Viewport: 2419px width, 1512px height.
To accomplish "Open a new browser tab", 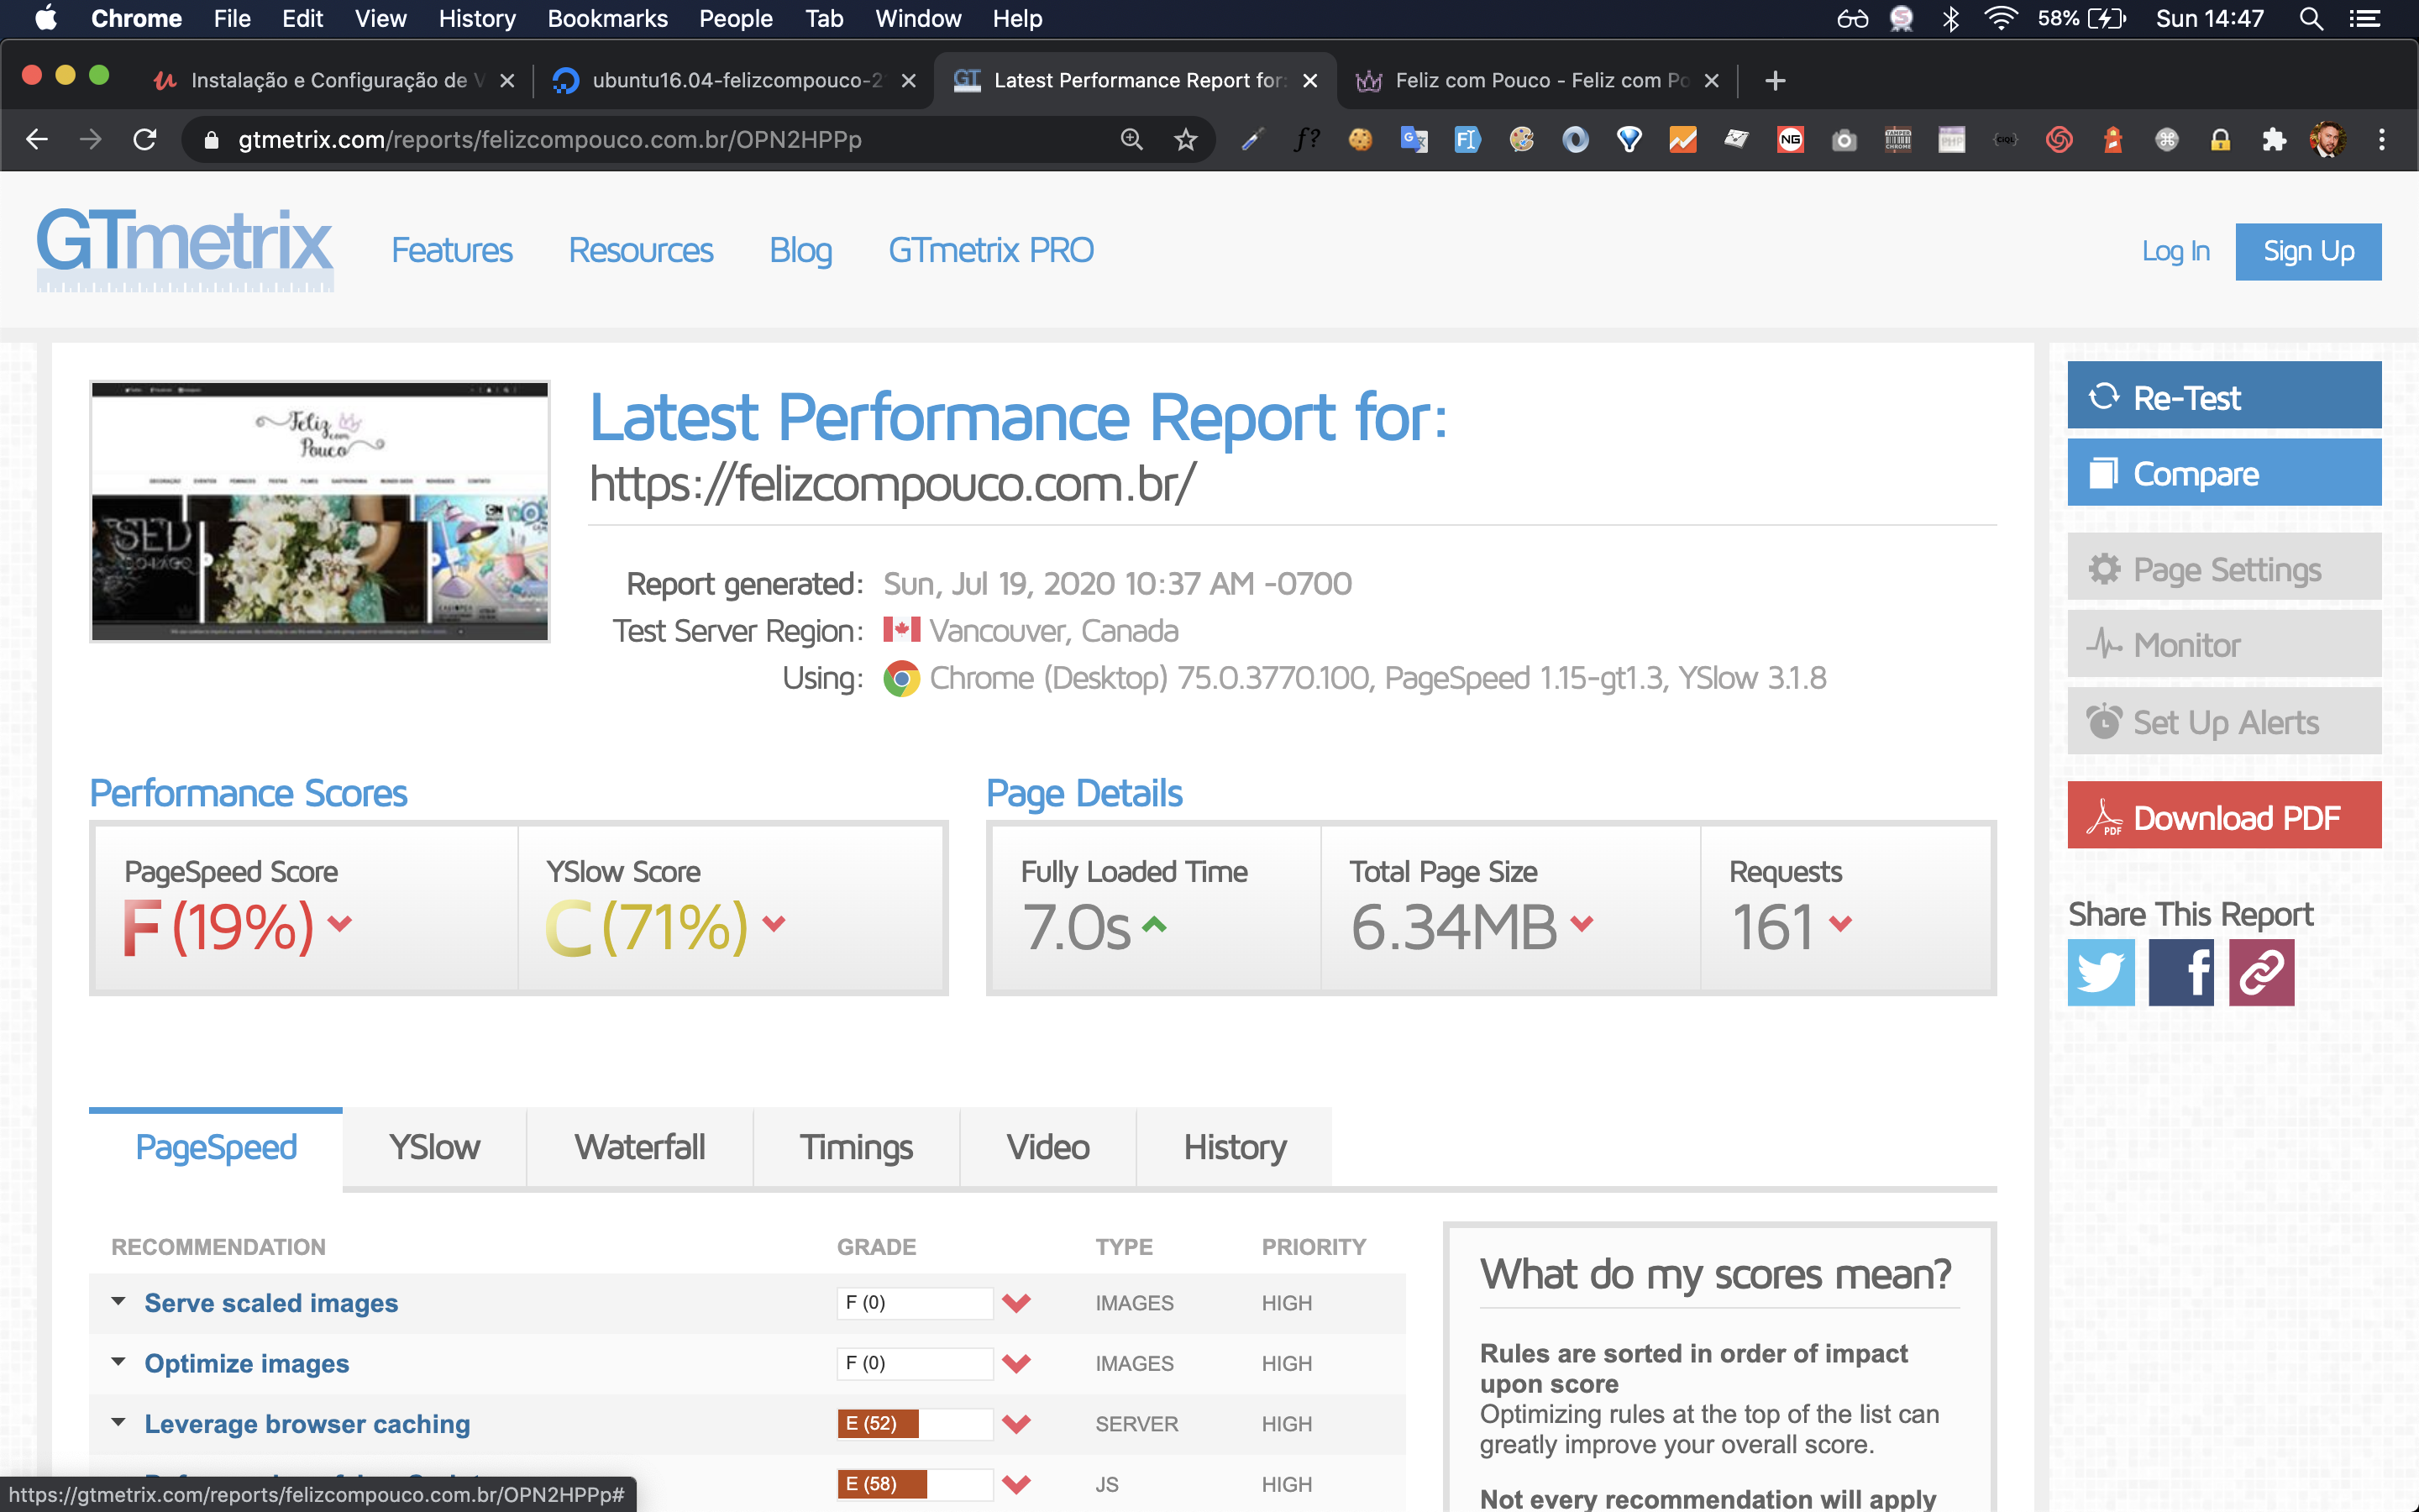I will (x=1776, y=80).
